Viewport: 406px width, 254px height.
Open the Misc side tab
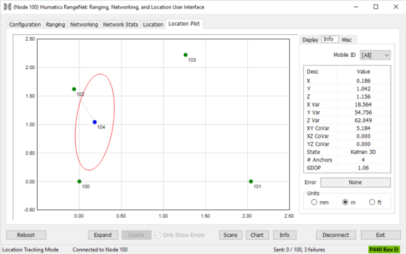click(347, 40)
